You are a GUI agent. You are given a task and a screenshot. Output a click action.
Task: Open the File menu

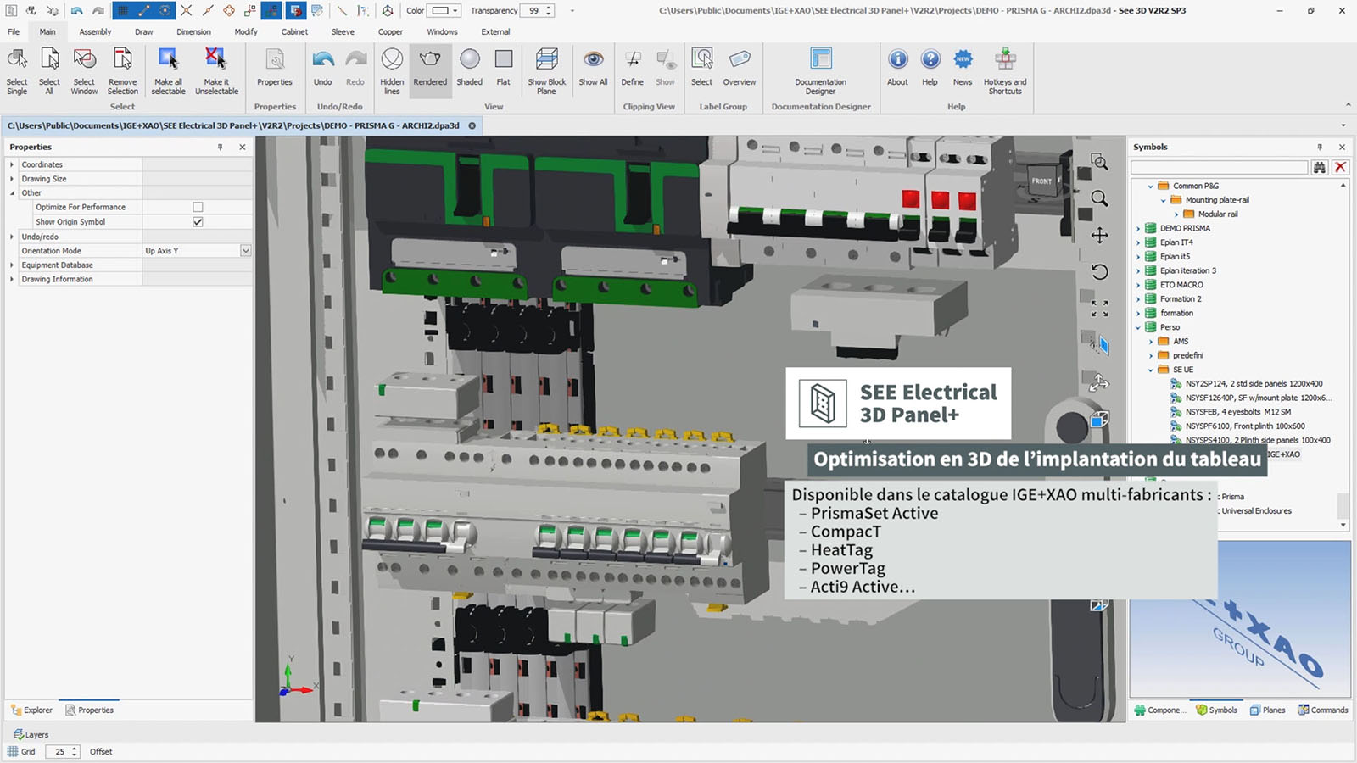click(x=14, y=31)
